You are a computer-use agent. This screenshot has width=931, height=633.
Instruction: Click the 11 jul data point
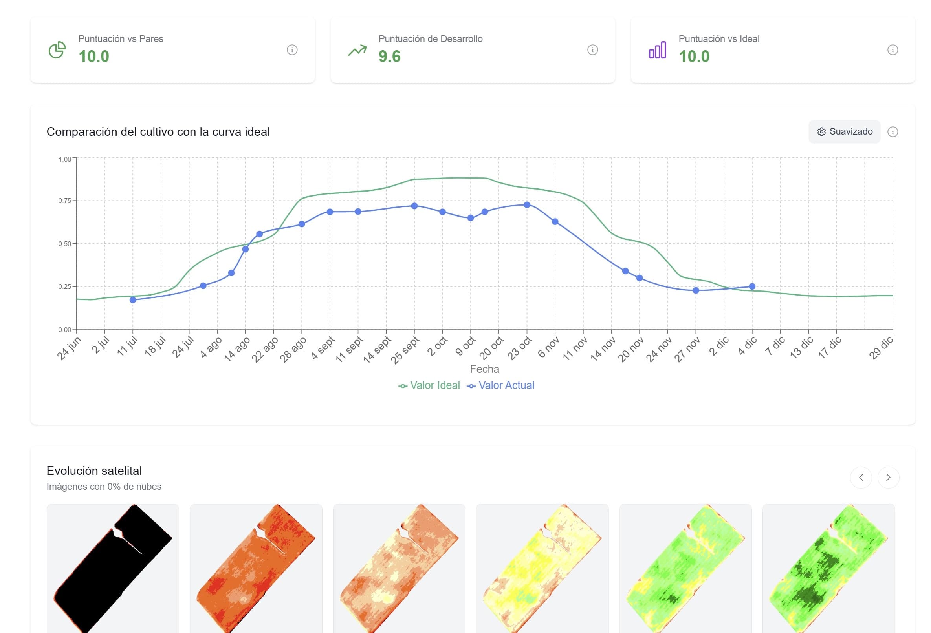coord(133,300)
